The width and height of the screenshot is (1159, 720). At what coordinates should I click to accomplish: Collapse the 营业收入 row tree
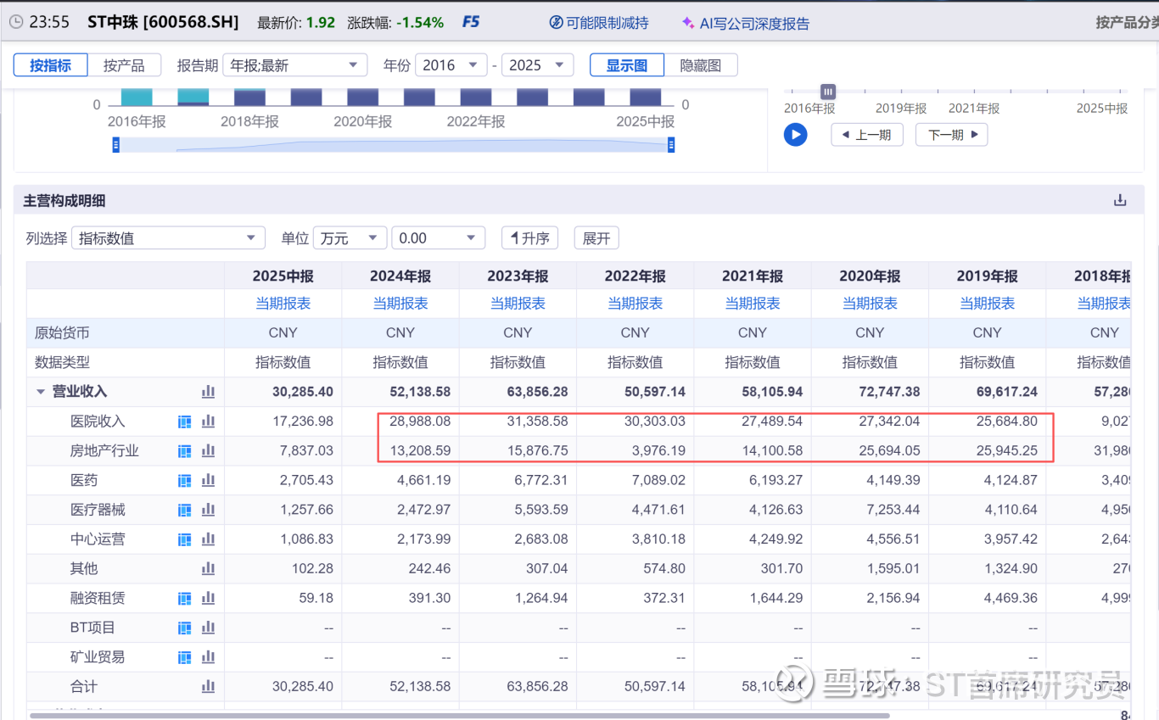[x=40, y=392]
